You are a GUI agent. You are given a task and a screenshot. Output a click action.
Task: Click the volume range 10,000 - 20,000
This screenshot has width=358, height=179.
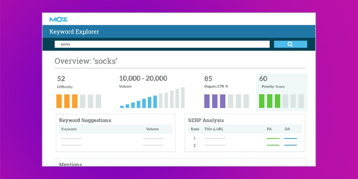(143, 78)
